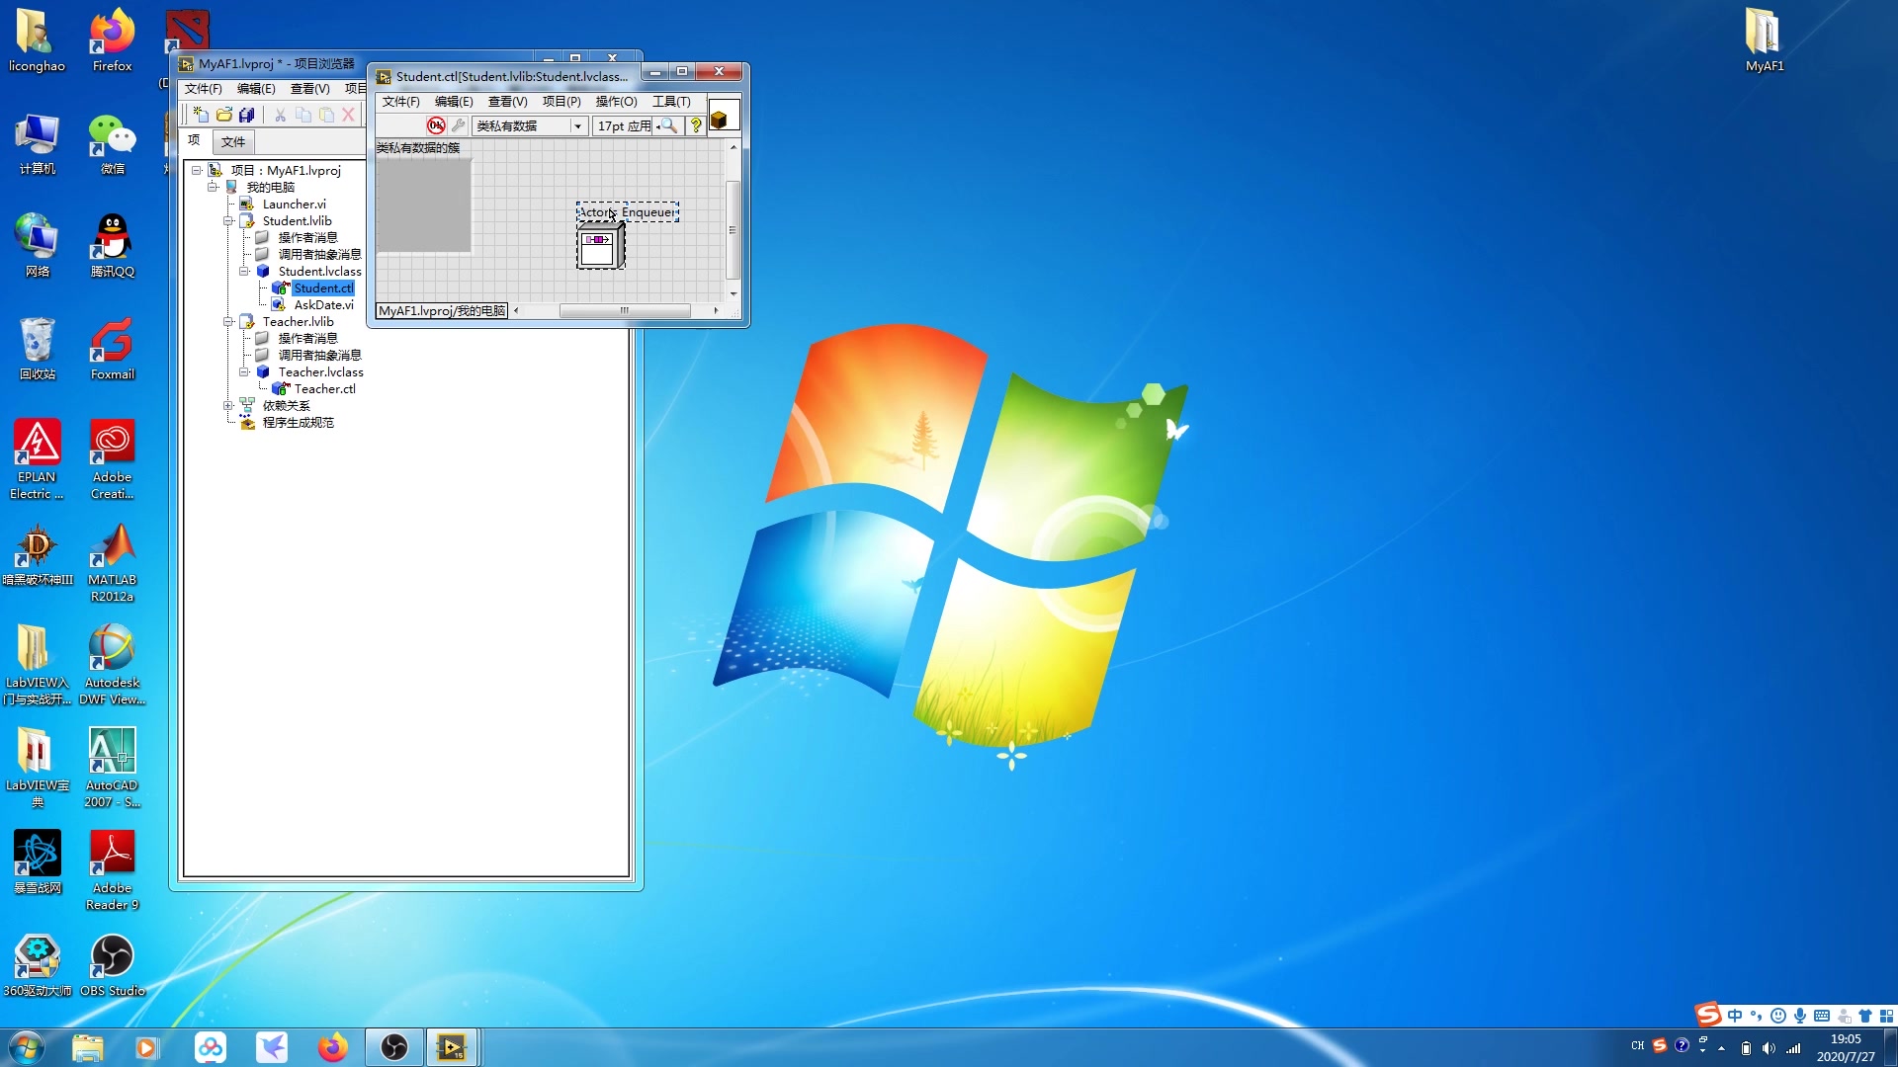1898x1067 pixels.
Task: Open 操作(O) menu in Student.ctl window
Action: pos(616,102)
